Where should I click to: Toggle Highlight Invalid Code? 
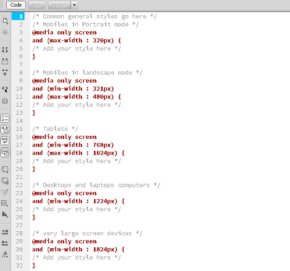click(5, 129)
